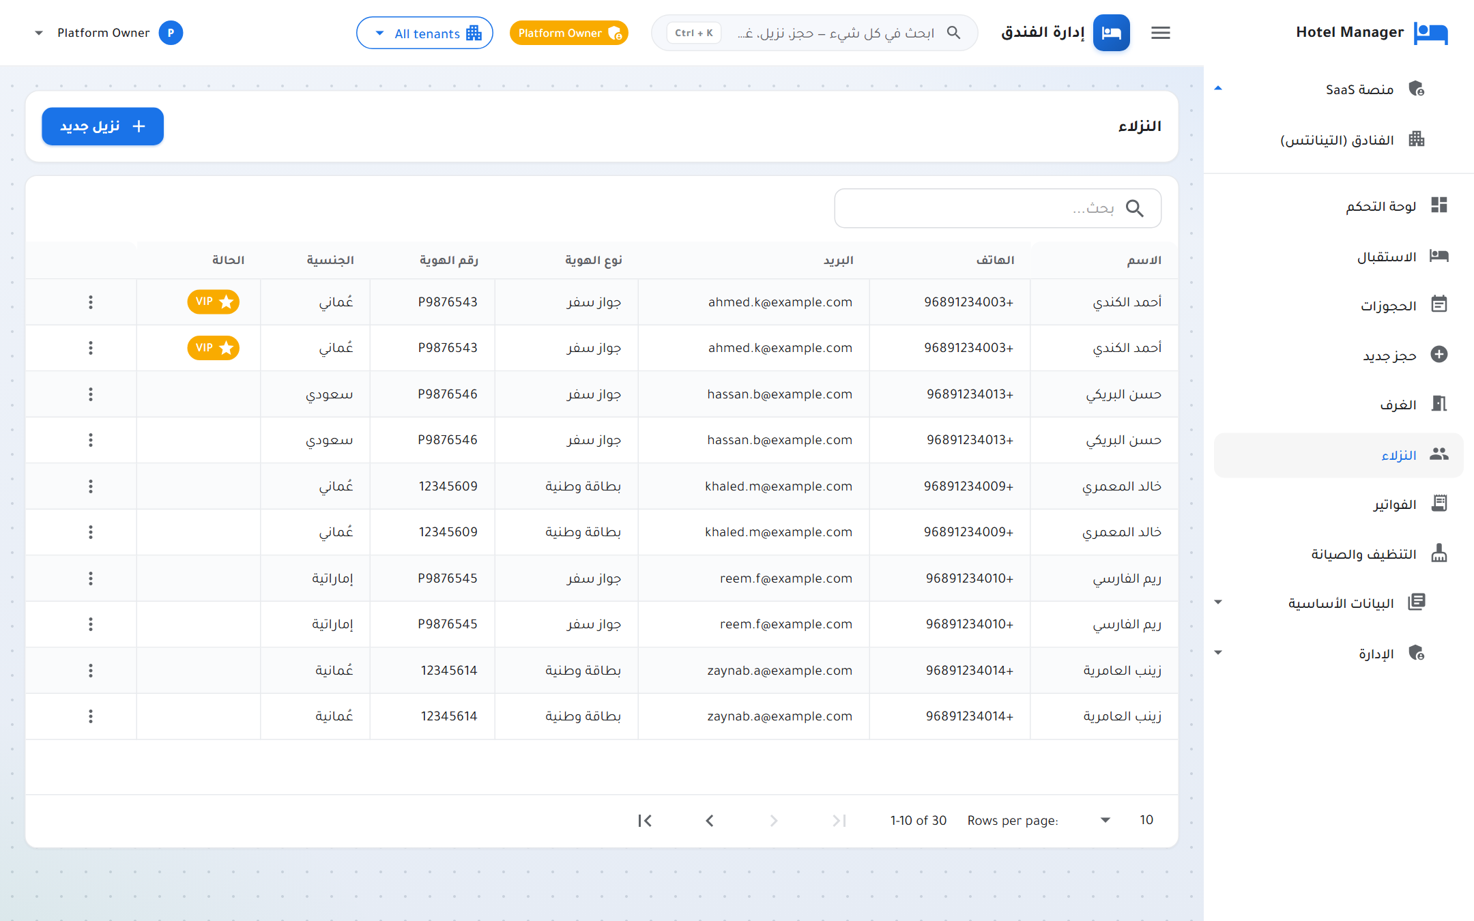Screen dimensions: 1474x921
Task: Collapse the منصة SaaS sidebar section
Action: [x=1218, y=89]
